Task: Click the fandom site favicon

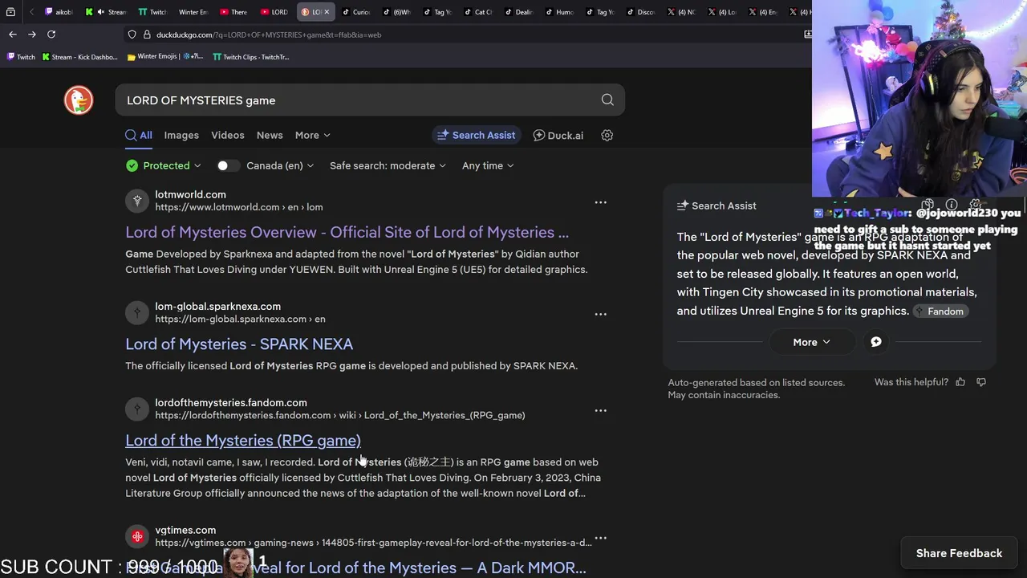Action: click(x=137, y=409)
